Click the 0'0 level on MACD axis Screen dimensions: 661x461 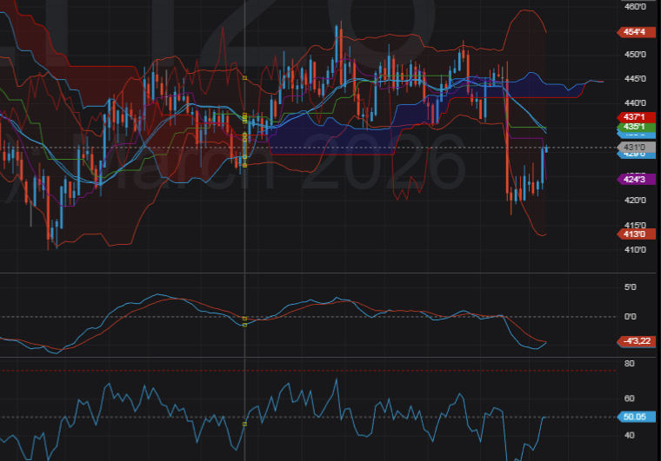coord(631,316)
